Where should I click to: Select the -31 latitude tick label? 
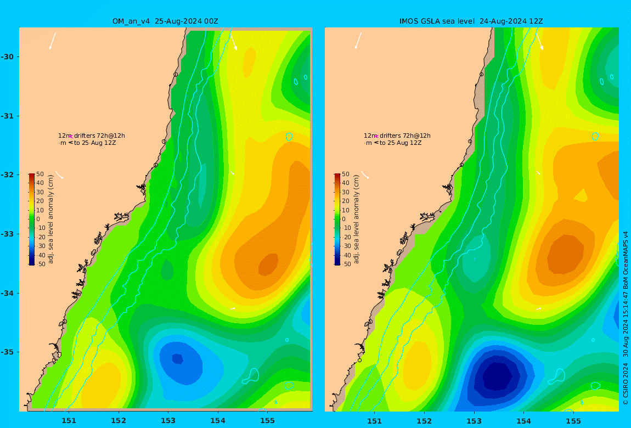click(x=7, y=116)
